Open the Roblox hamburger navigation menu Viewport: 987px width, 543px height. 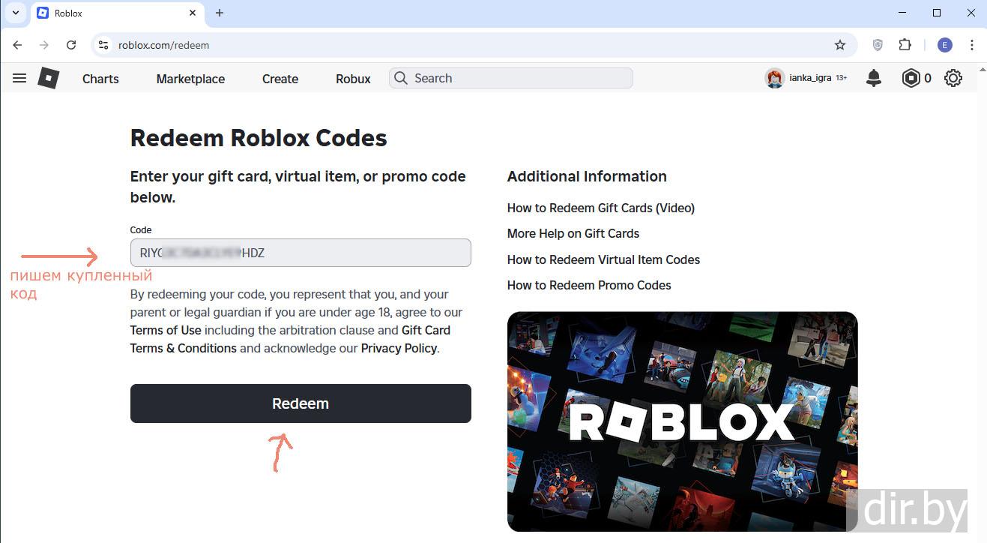(x=19, y=78)
